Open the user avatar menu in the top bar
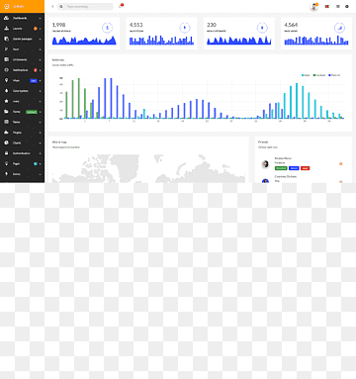 click(314, 6)
